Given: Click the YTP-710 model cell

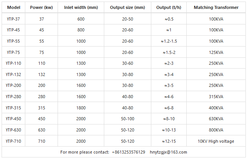Looking at the screenshot, I should click(x=14, y=141).
